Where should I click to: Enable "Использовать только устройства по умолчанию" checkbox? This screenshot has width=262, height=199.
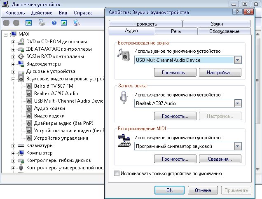tap(117, 173)
